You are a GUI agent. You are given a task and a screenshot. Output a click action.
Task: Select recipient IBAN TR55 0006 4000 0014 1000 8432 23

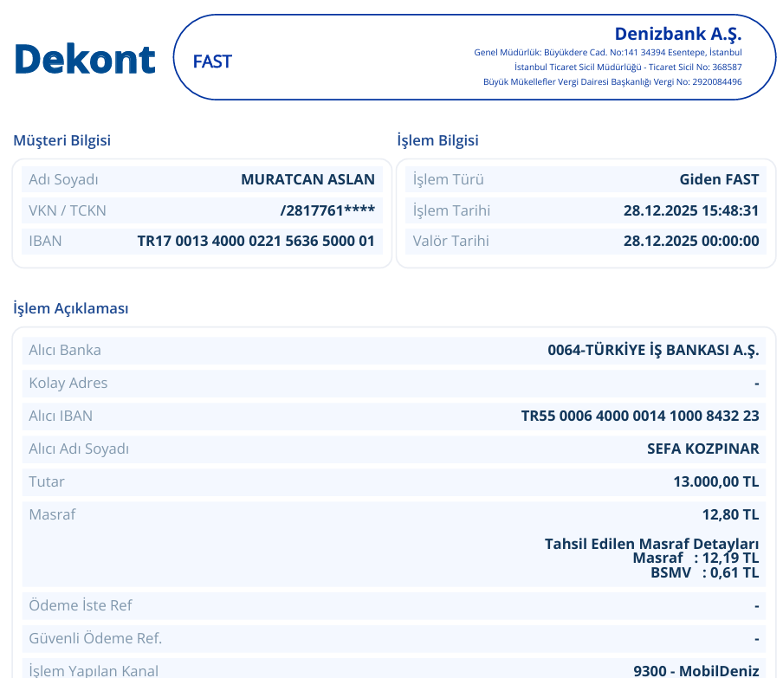click(x=640, y=416)
